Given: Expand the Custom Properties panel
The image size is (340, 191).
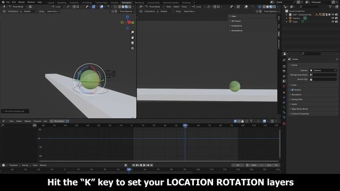Looking at the screenshot, I should click(300, 114).
